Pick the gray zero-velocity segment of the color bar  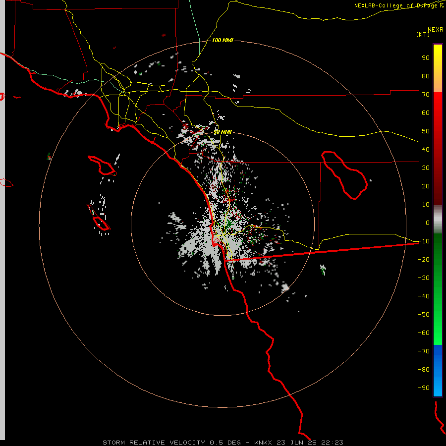pyautogui.click(x=438, y=220)
